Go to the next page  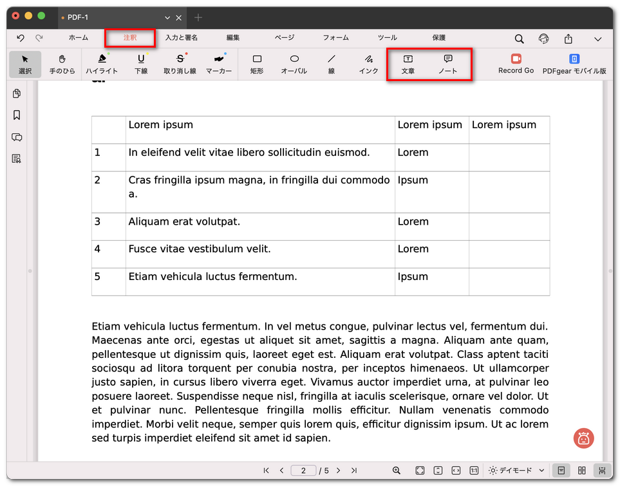(339, 471)
